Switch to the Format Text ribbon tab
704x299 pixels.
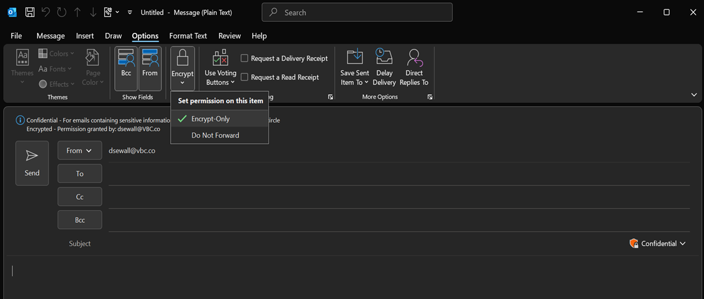tap(188, 36)
